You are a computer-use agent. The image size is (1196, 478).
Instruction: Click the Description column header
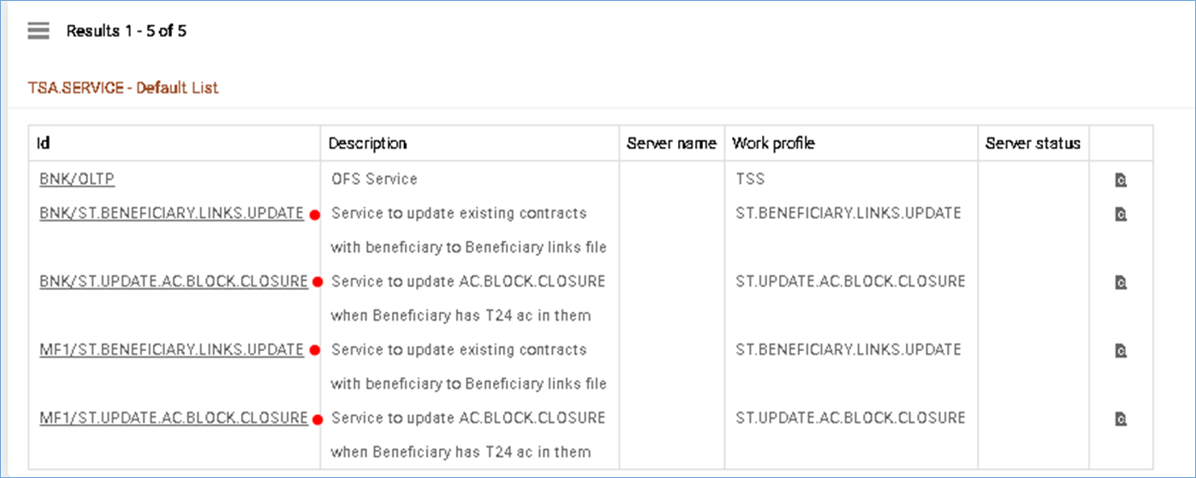367,144
